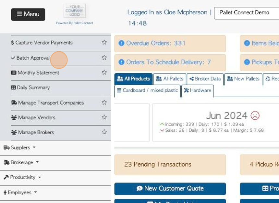Click the New Customer Quote button
Viewport: 279px width, 203px height.
point(170,189)
